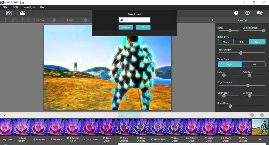Select the 27 Very Detailed preset thumbnail
The width and height of the screenshot is (269, 145).
[x=243, y=127]
